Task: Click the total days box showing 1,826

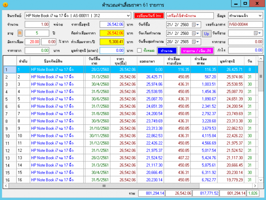Action: point(253,193)
